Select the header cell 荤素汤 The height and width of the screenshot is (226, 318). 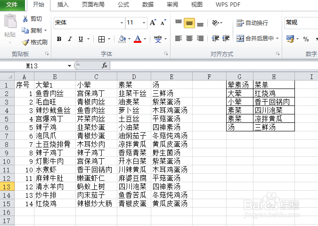240,85
